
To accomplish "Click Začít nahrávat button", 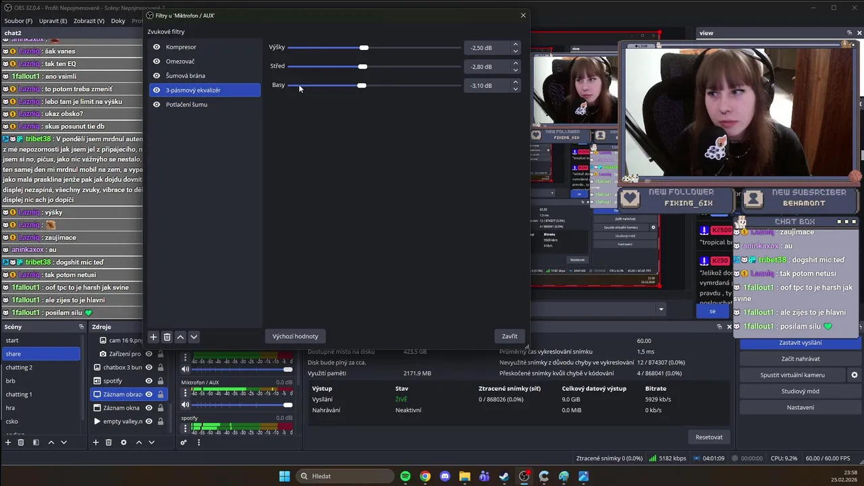I will 801,358.
